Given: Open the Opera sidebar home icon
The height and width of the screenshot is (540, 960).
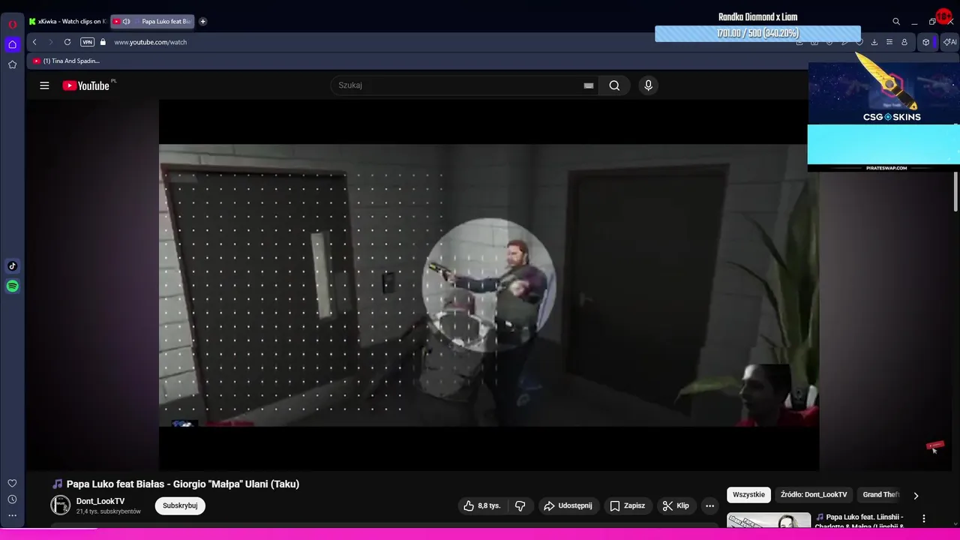Looking at the screenshot, I should pyautogui.click(x=13, y=44).
